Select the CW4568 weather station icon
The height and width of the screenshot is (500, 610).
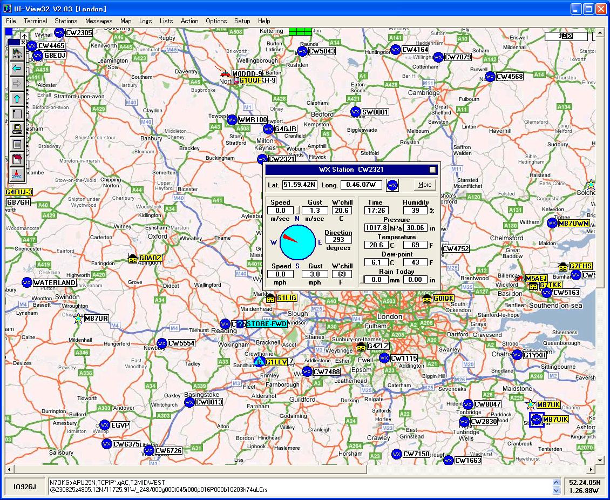[490, 77]
